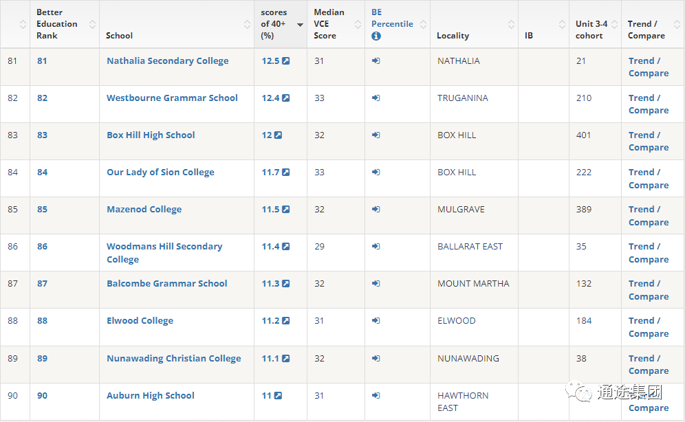Open Trend / Compare for Our Lady of Sion

click(x=648, y=179)
